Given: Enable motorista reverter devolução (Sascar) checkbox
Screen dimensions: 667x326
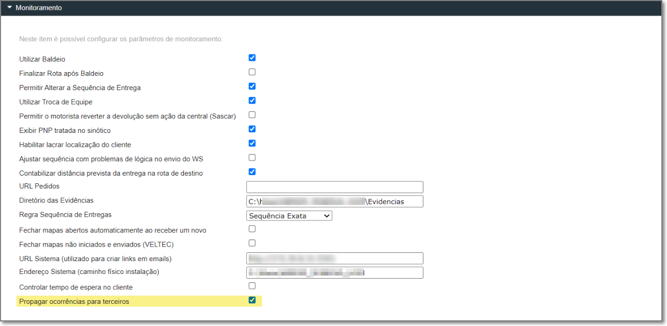Looking at the screenshot, I should click(252, 115).
